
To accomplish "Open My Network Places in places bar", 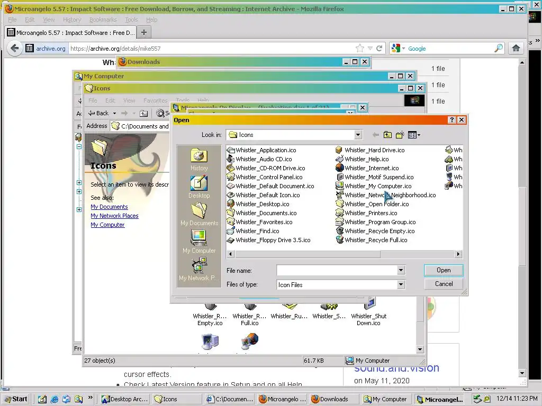I will point(199,270).
